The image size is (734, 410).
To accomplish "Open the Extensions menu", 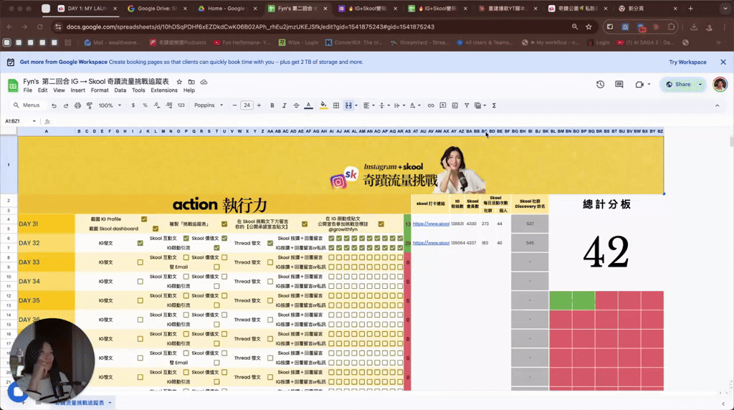I will (164, 90).
